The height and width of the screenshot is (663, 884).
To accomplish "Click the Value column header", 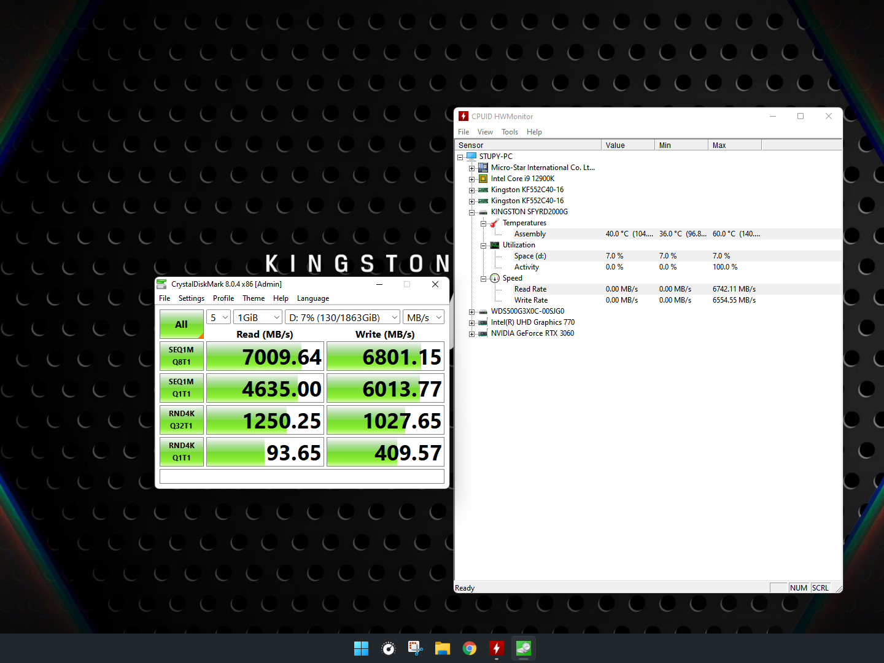I will (628, 145).
